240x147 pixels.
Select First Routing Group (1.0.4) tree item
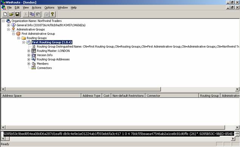(x=52, y=42)
